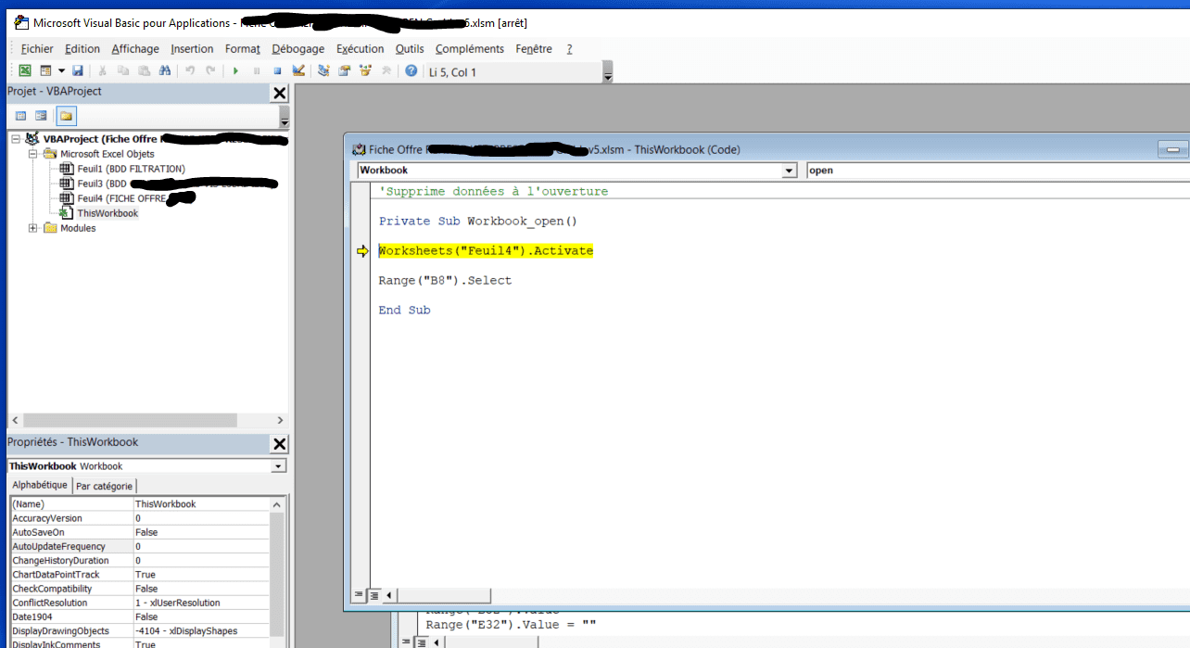
Task: Open the Insertion menu
Action: [193, 49]
